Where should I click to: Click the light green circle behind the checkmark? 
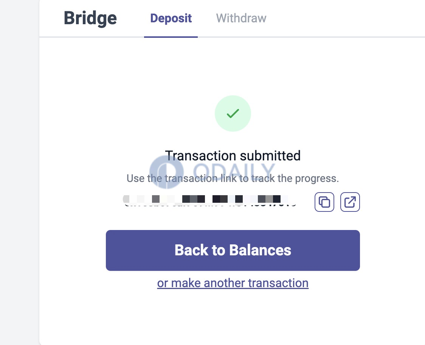point(233,113)
